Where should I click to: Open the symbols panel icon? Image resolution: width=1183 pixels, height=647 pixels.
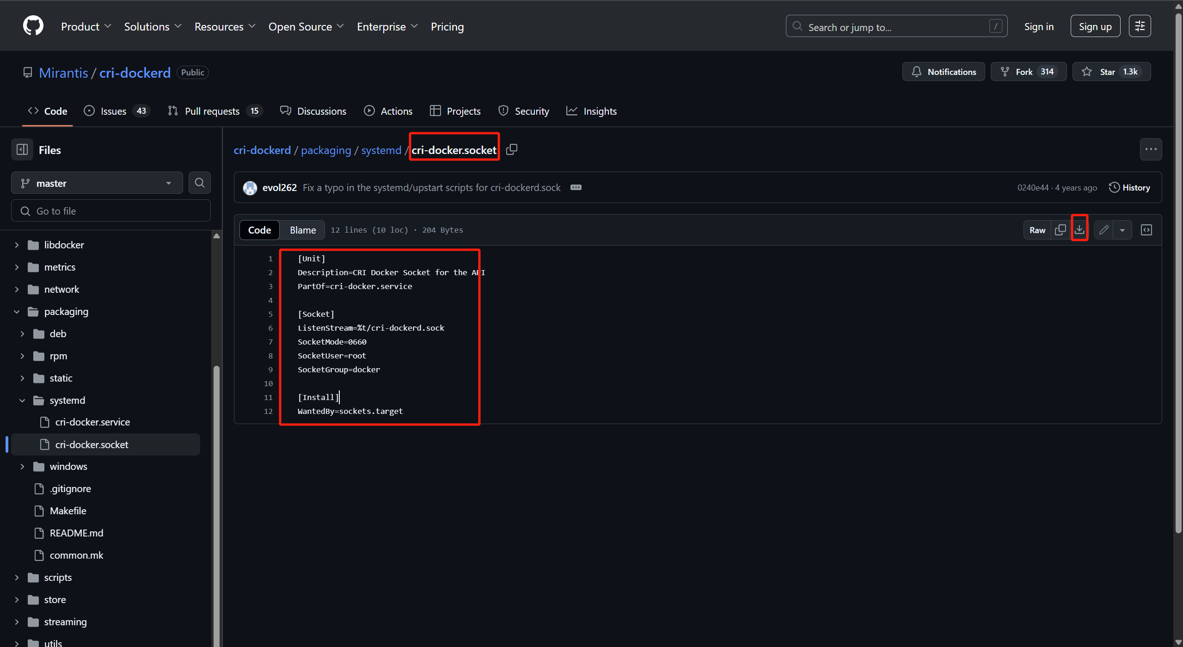1146,230
